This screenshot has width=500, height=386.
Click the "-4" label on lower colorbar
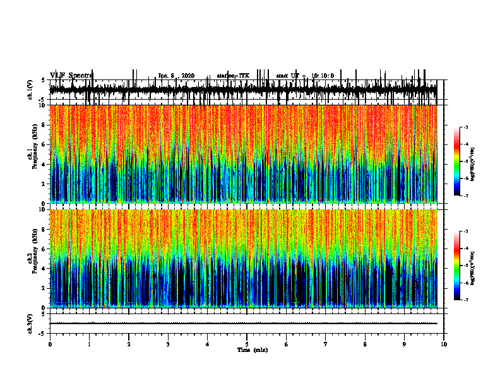coord(465,249)
